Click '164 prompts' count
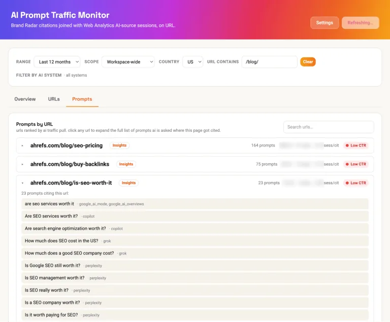The width and height of the screenshot is (390, 322). click(263, 146)
